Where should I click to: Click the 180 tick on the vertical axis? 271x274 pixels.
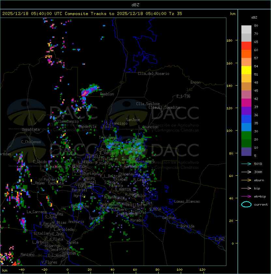coord(229,41)
